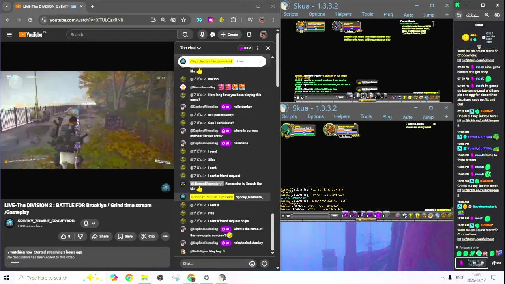Open the Chrome extensions puzzle icon
505x284 pixels.
pyautogui.click(x=234, y=20)
